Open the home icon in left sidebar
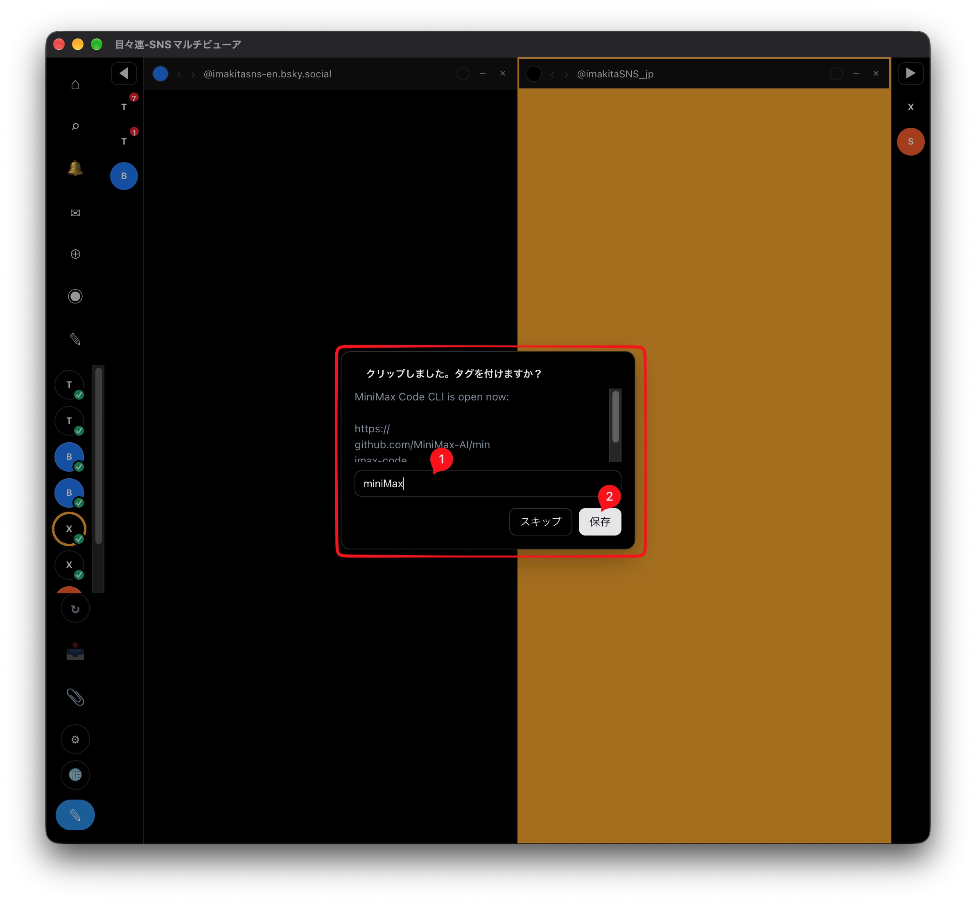Image resolution: width=976 pixels, height=904 pixels. click(75, 85)
